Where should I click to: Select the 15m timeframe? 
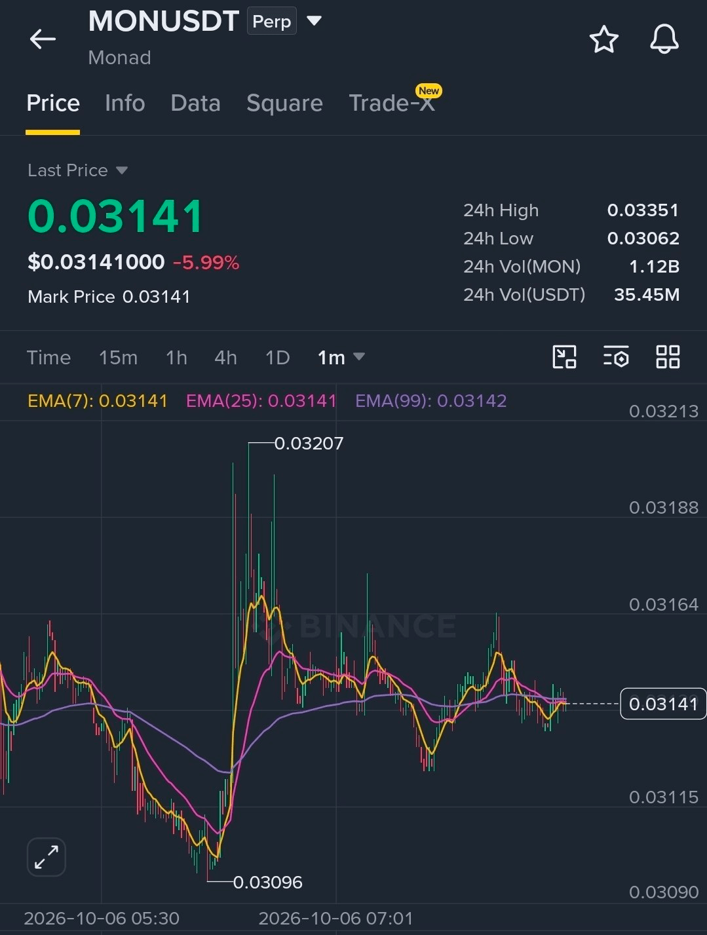click(x=118, y=358)
